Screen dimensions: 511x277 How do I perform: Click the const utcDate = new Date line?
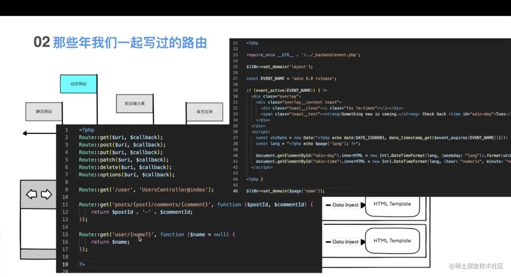coord(382,137)
